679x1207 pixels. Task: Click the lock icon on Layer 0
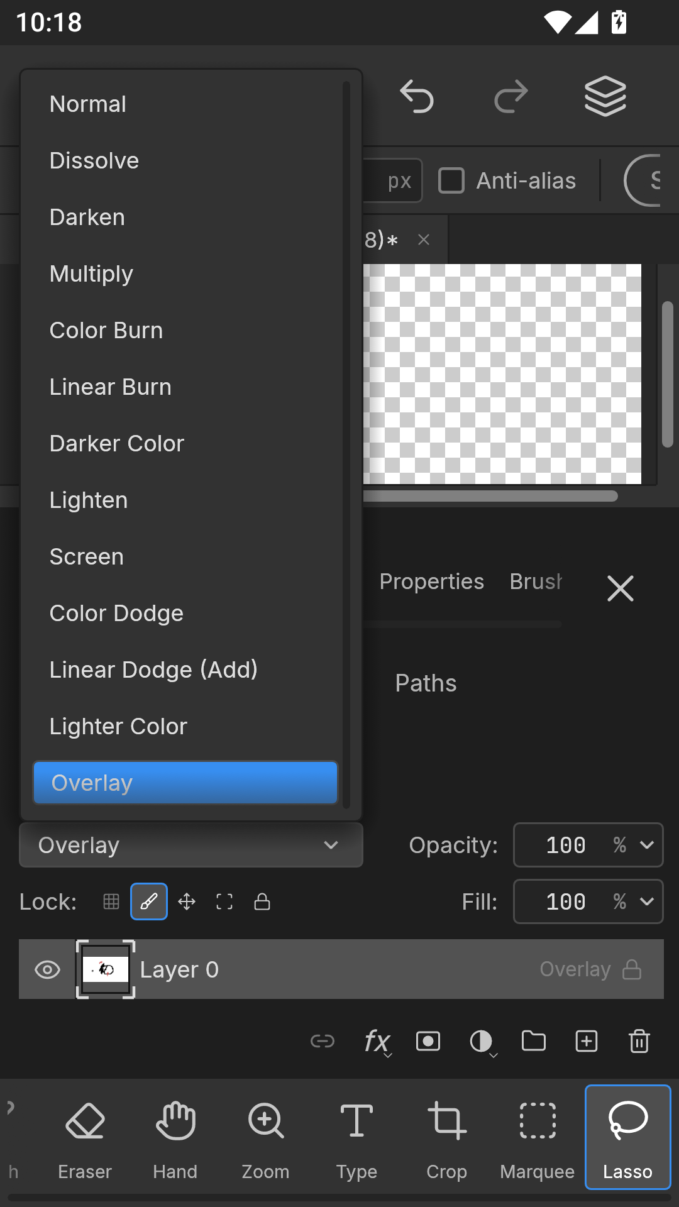pyautogui.click(x=632, y=969)
